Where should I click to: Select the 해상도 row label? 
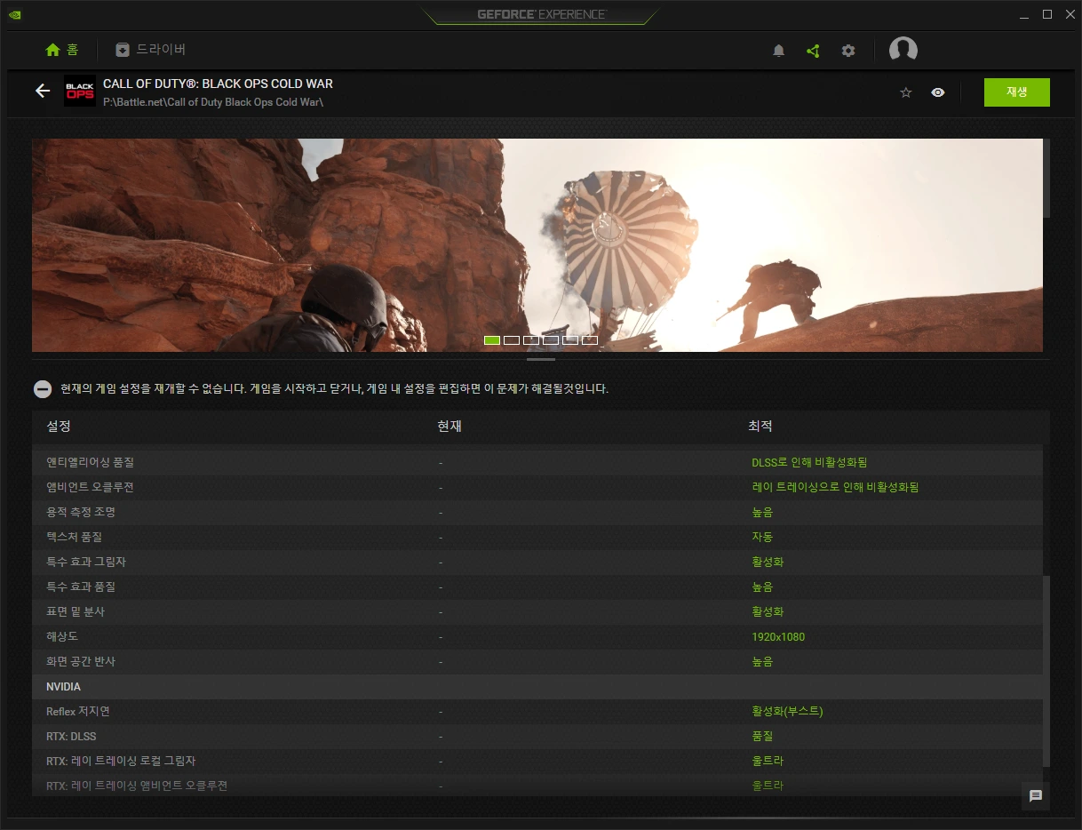tap(62, 637)
